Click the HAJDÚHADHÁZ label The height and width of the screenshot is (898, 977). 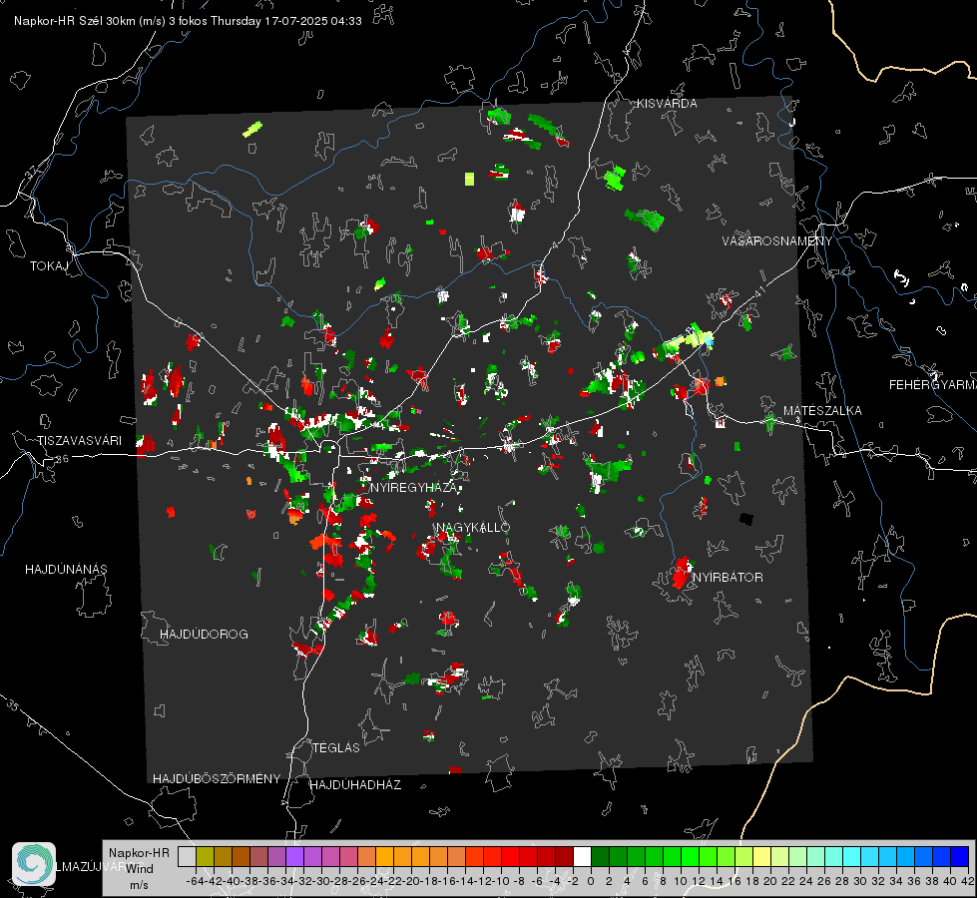click(x=355, y=784)
